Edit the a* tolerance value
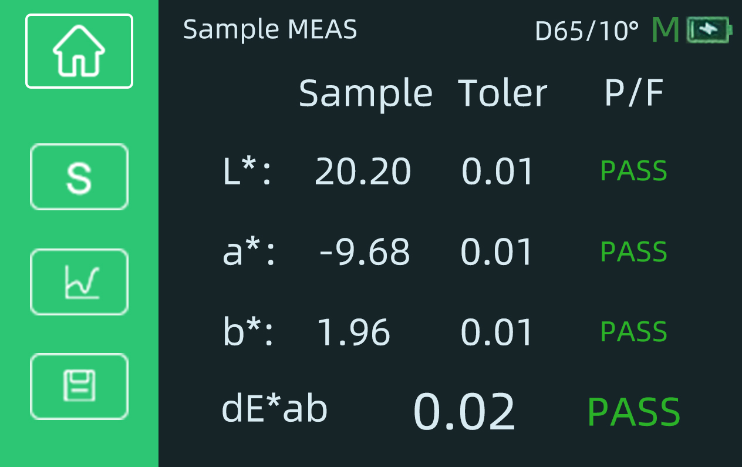The width and height of the screenshot is (742, 467). tap(497, 251)
